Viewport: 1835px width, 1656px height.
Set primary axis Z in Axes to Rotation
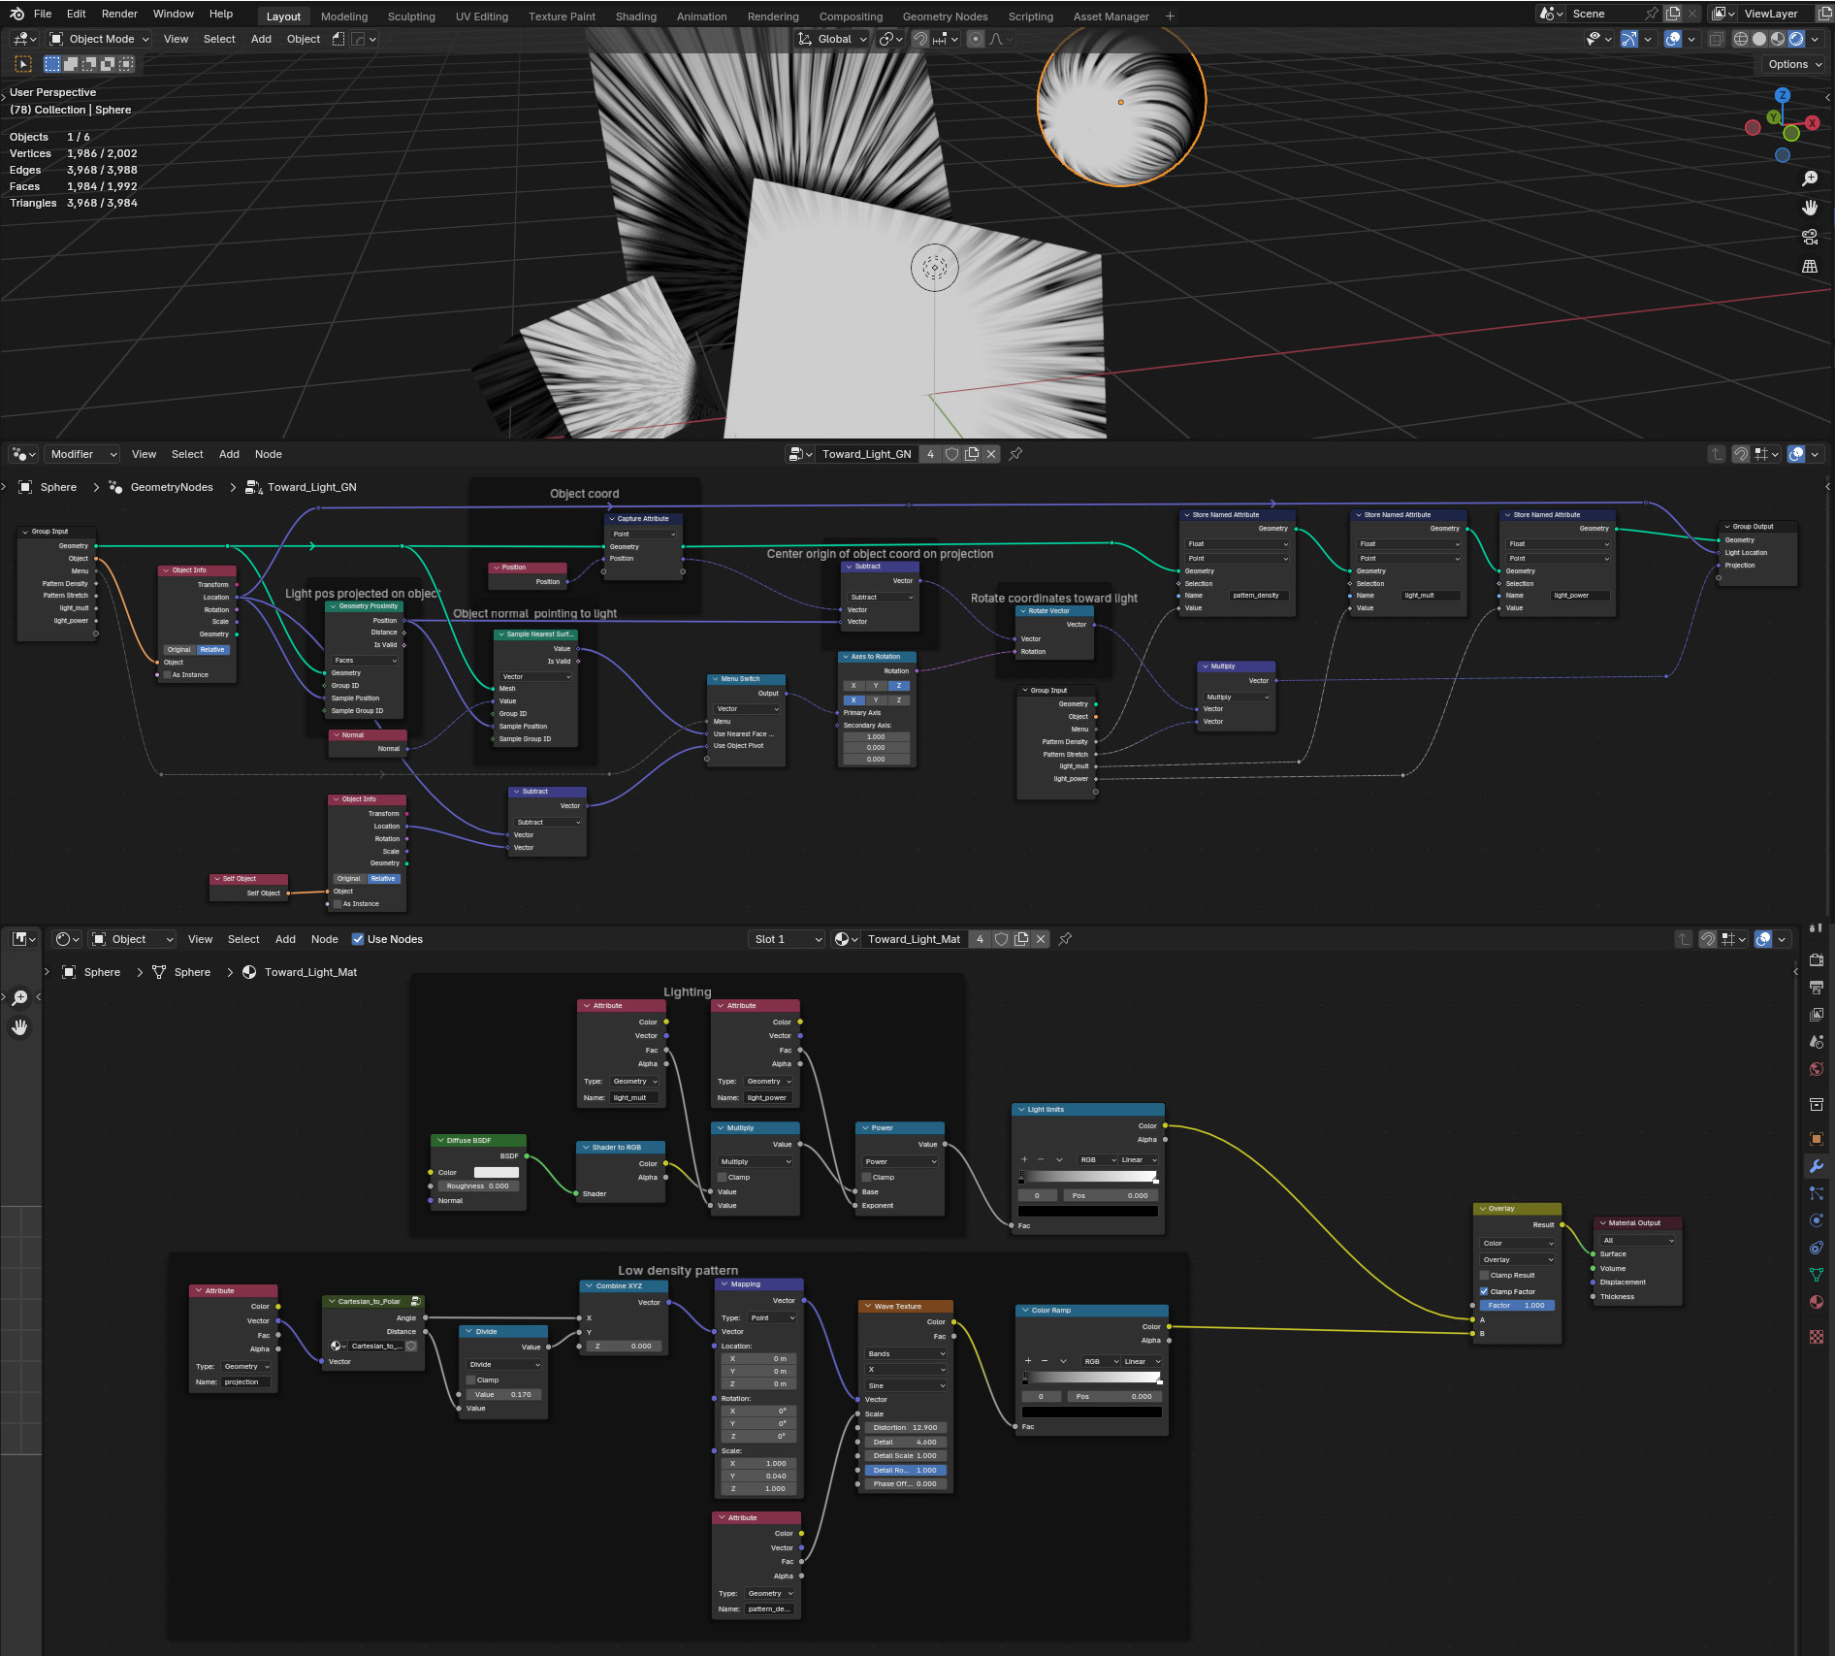[x=898, y=685]
